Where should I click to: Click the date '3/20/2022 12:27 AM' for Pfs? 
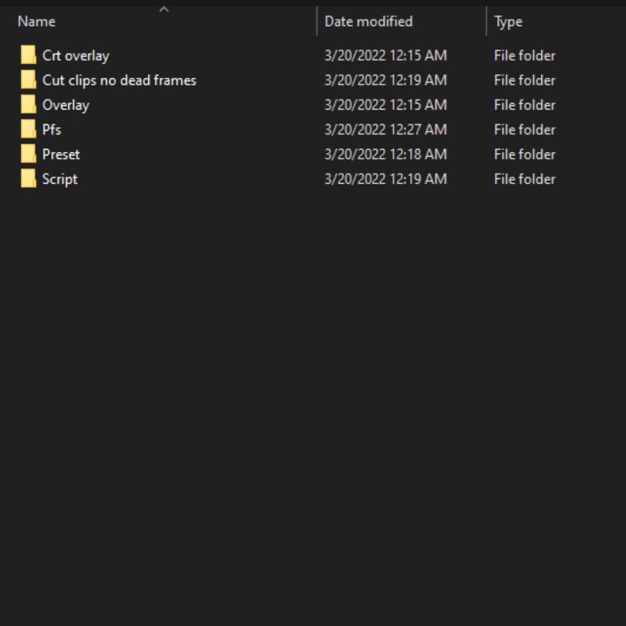tap(385, 129)
